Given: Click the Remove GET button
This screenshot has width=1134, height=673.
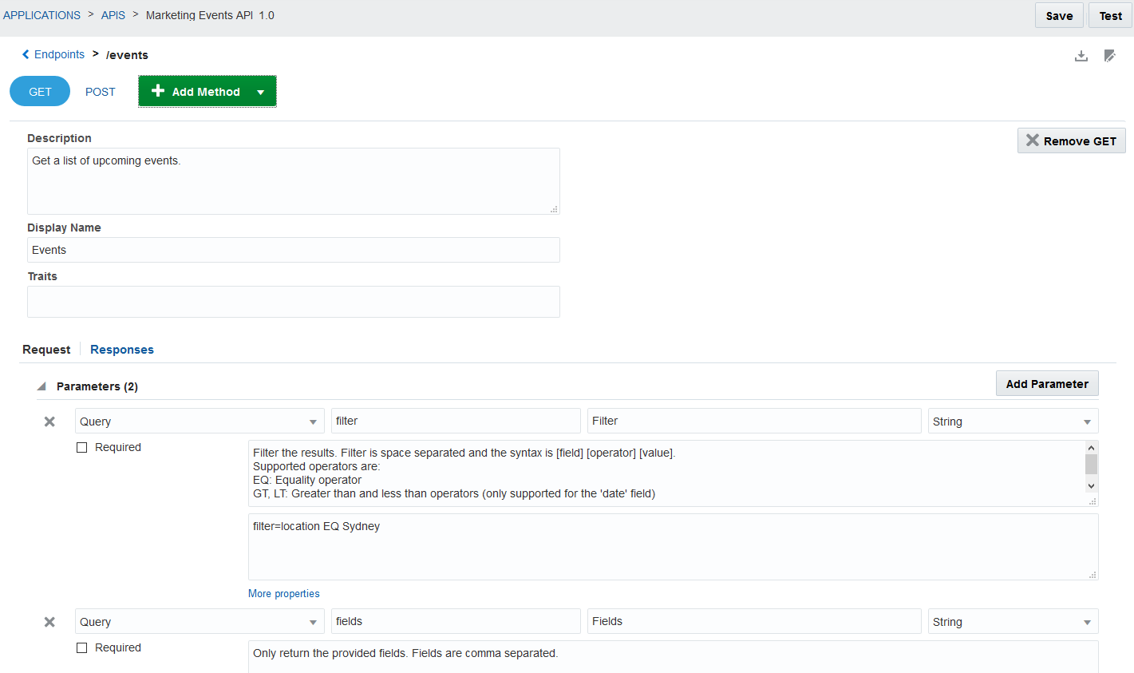Looking at the screenshot, I should click(1071, 141).
